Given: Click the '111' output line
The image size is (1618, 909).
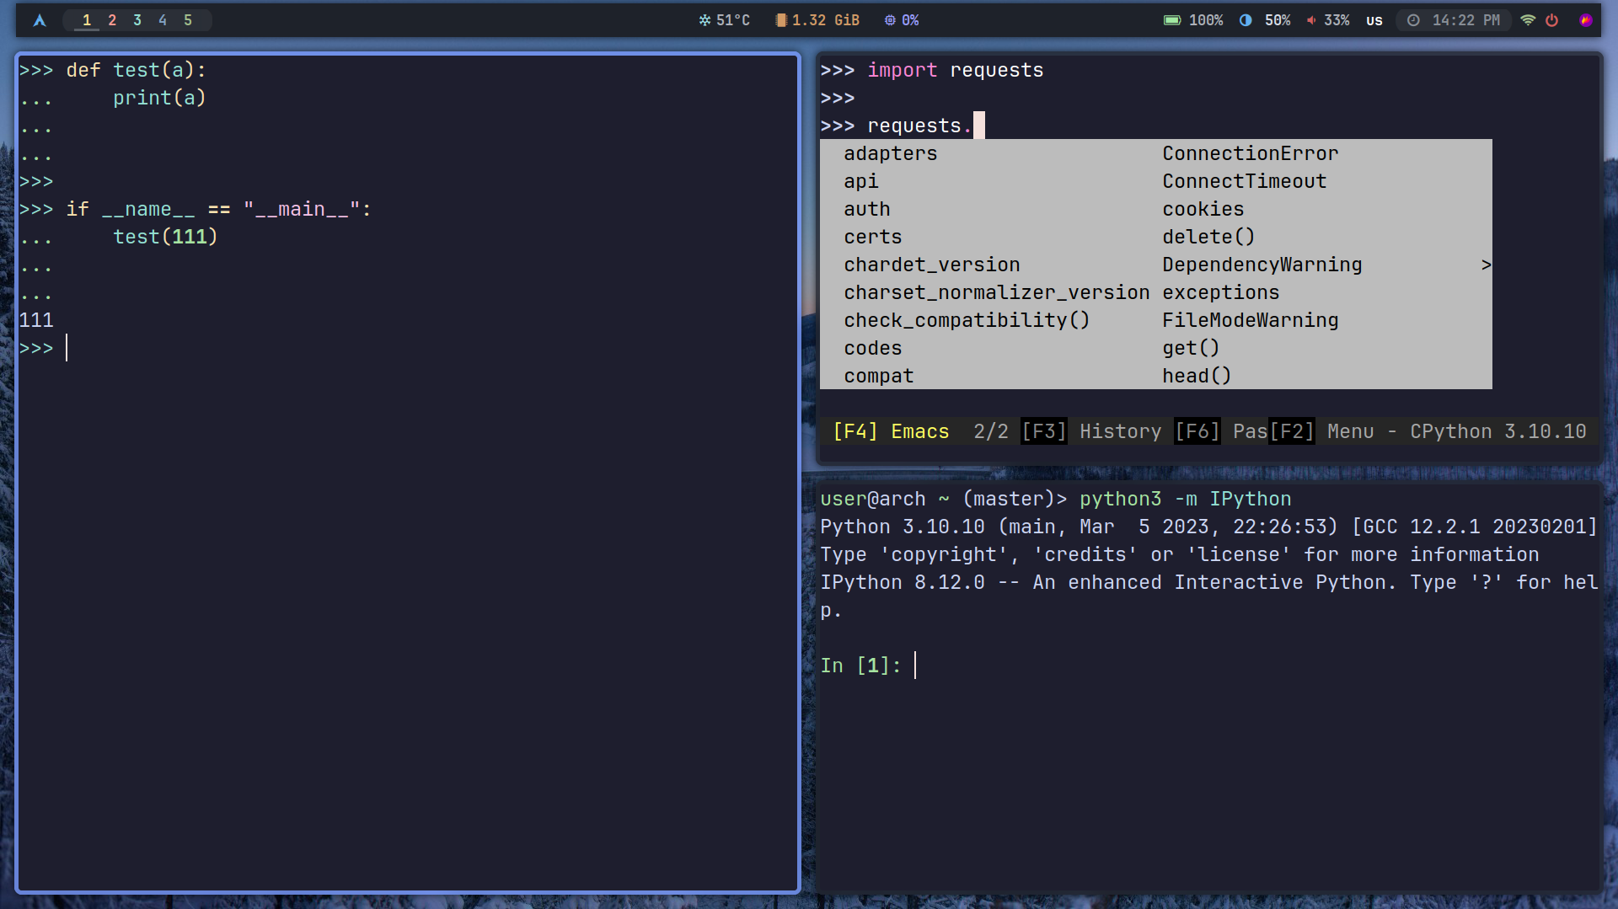Looking at the screenshot, I should click(36, 320).
